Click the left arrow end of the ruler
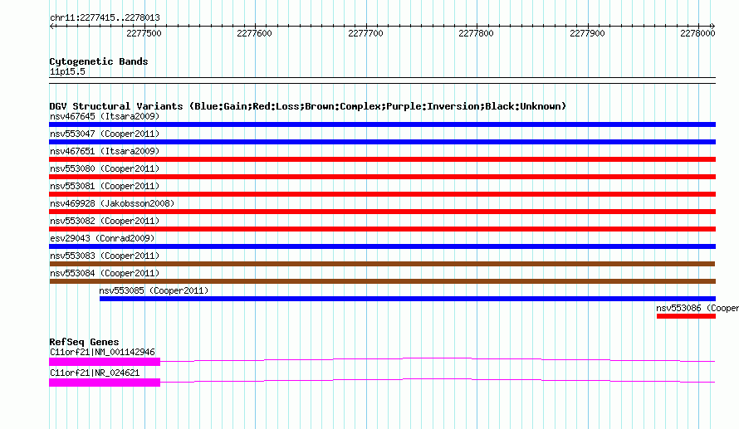The image size is (739, 429). [51, 27]
